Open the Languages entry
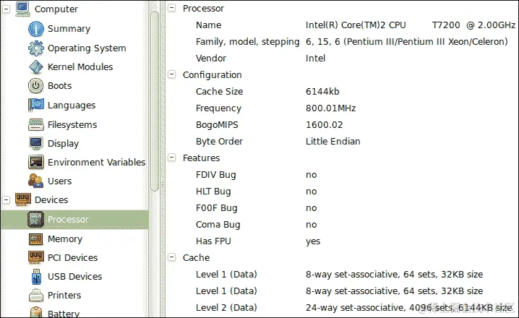Viewport: 519px width, 318px height. 72,106
